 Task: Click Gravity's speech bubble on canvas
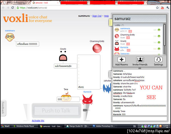[65, 66]
